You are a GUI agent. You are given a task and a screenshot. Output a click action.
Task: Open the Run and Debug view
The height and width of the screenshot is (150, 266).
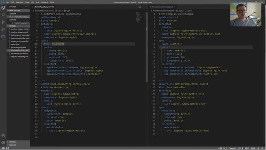point(3,30)
